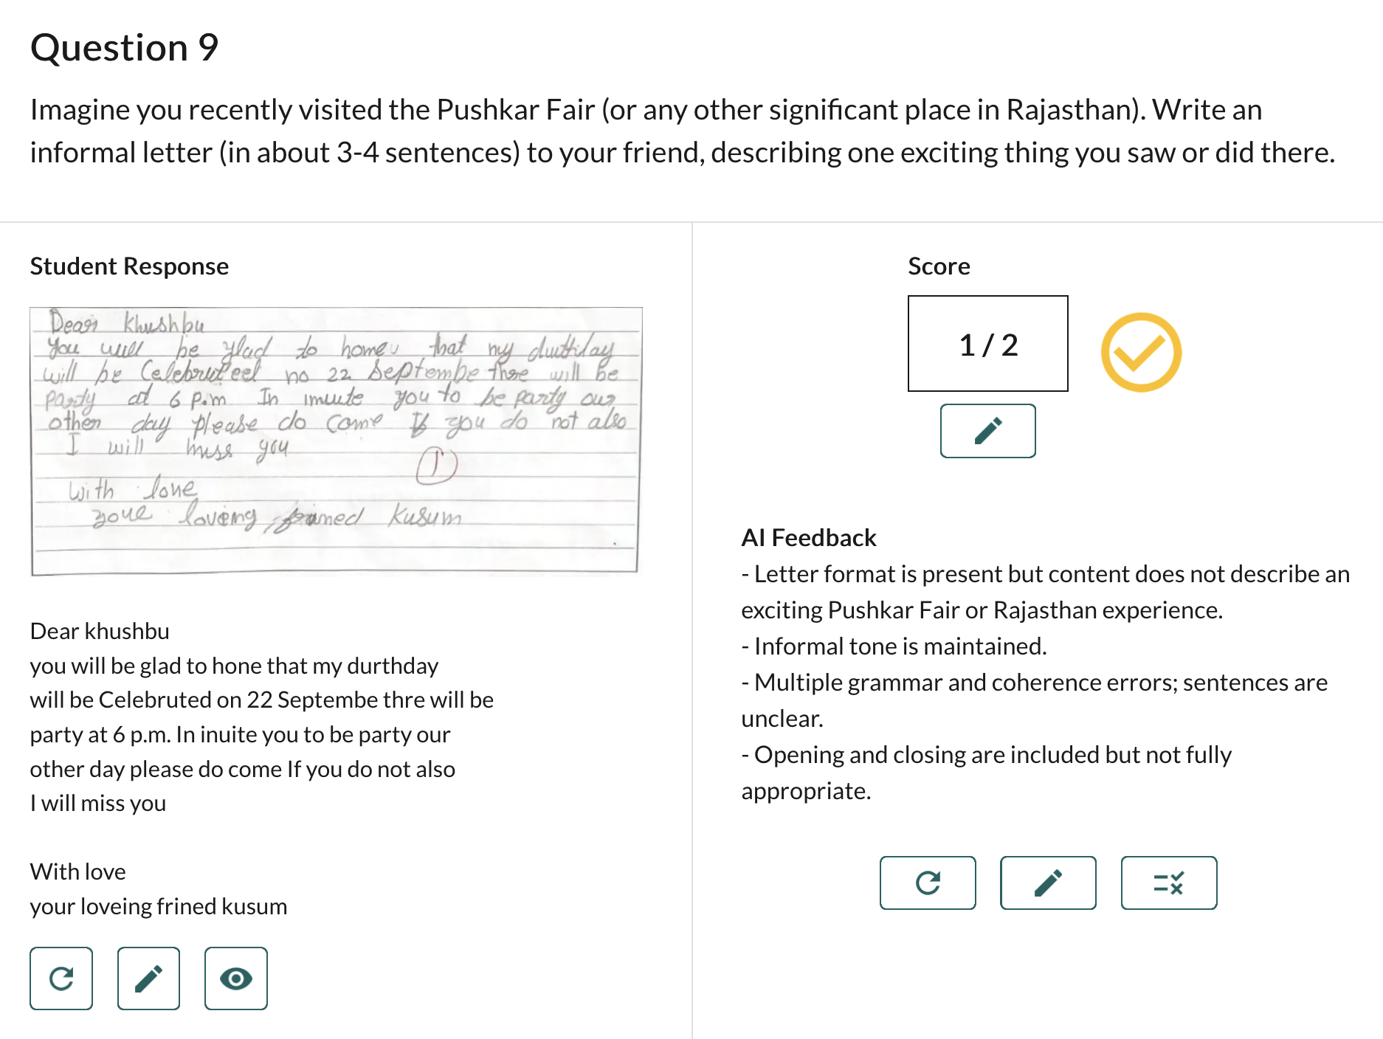Select the closing line your loveing frined kusum
This screenshot has width=1383, height=1039.
pos(159,906)
